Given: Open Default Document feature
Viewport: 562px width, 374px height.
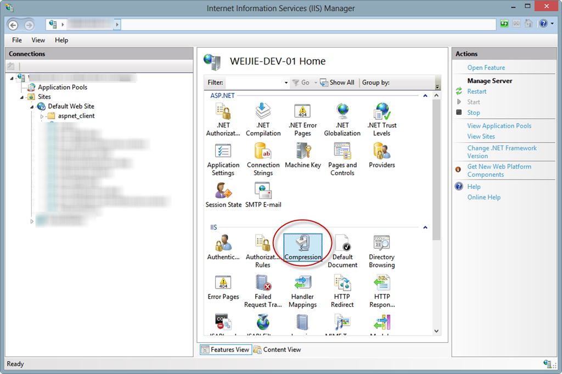Looking at the screenshot, I should pyautogui.click(x=342, y=251).
